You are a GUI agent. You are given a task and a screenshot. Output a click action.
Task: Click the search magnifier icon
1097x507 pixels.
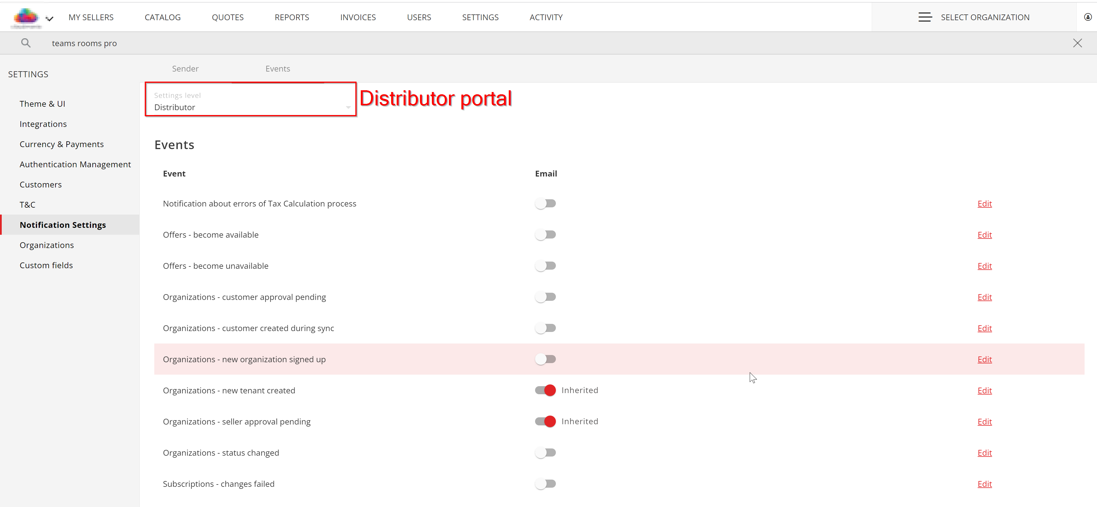pyautogui.click(x=25, y=43)
